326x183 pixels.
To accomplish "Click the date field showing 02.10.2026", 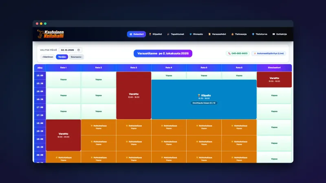I will tap(70, 50).
